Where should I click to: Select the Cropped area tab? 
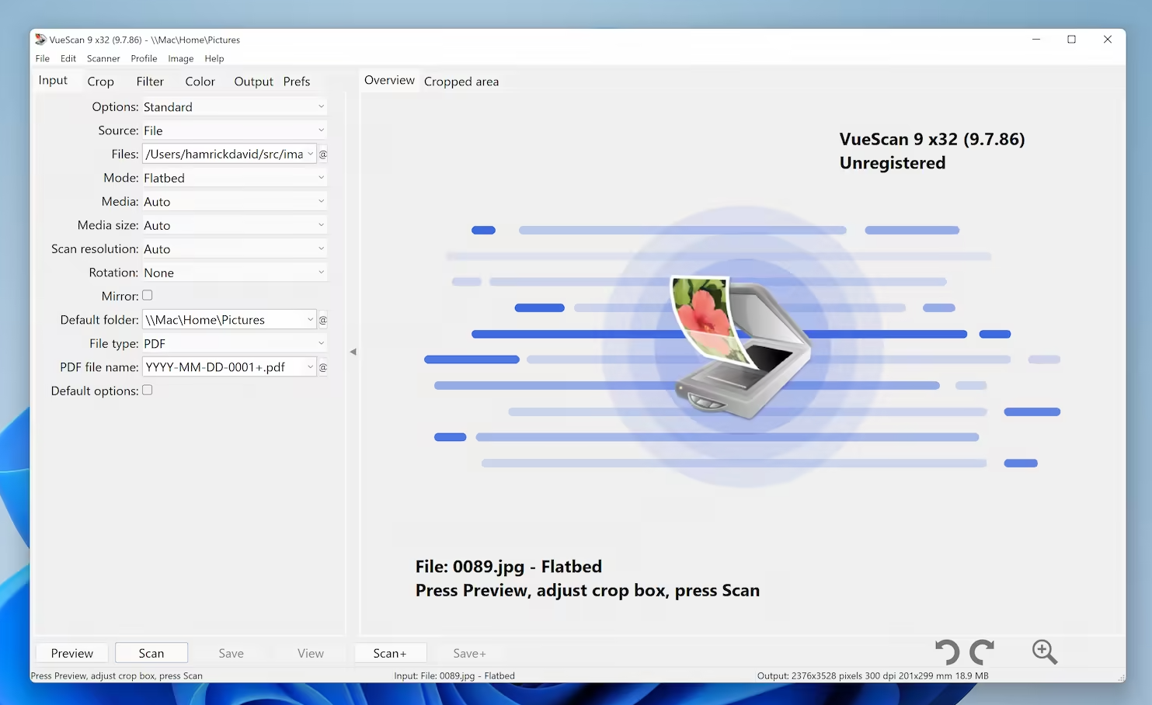(x=461, y=82)
